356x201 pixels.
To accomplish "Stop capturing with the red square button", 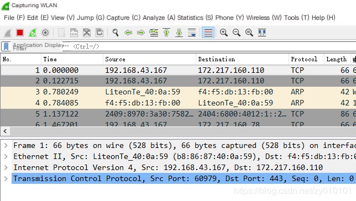I will pos(20,33).
